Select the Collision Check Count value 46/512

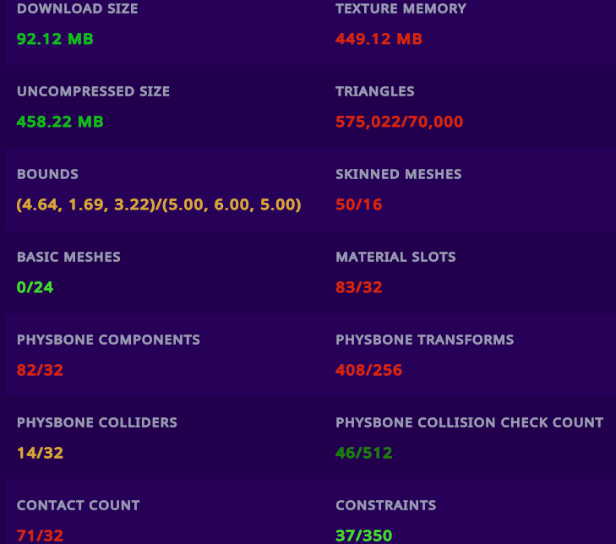coord(364,454)
